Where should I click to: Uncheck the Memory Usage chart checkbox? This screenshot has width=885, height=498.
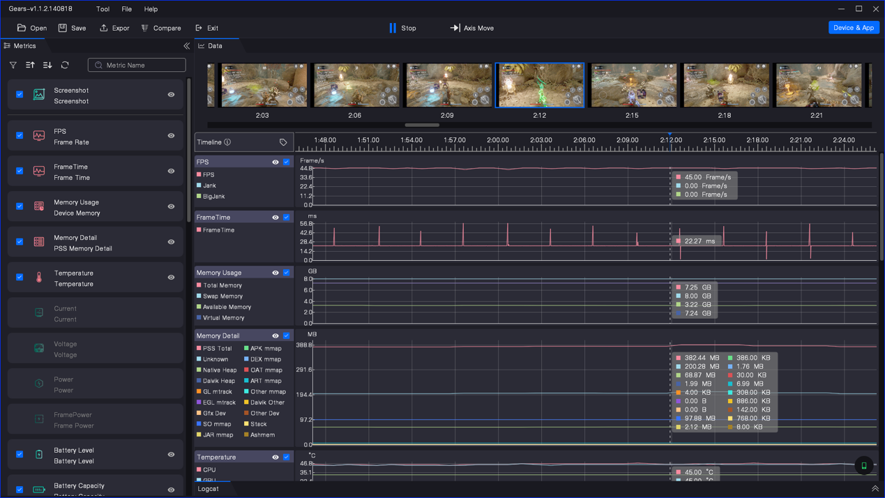pyautogui.click(x=287, y=273)
